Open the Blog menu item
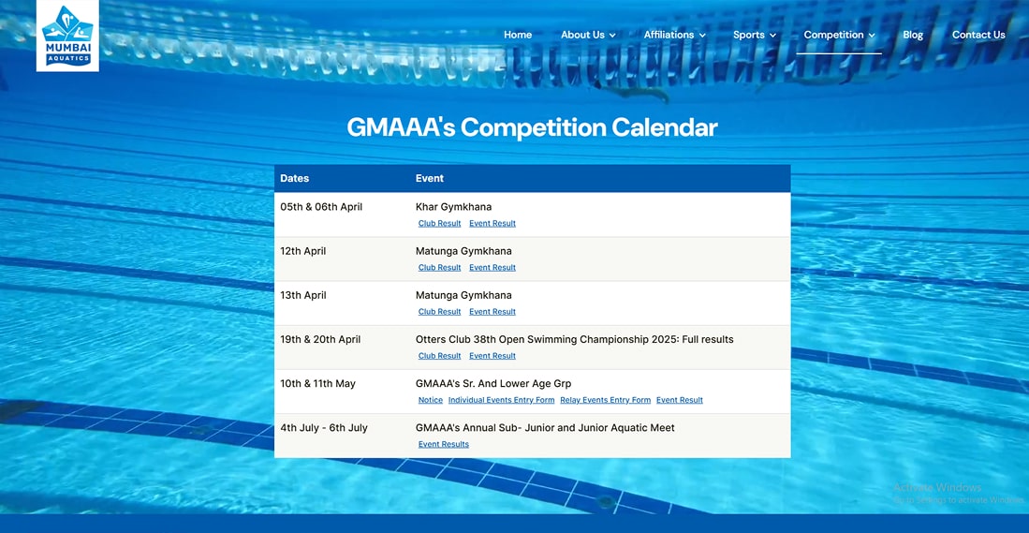The height and width of the screenshot is (533, 1029). (x=913, y=35)
